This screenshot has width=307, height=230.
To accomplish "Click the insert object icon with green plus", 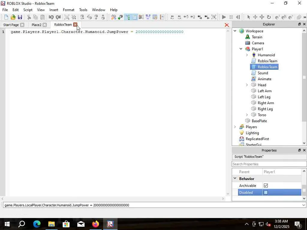I will tap(121, 17).
